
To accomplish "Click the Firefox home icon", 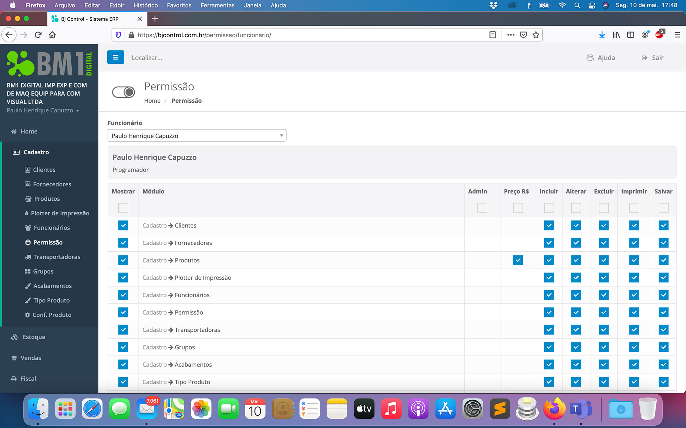I will 52,35.
